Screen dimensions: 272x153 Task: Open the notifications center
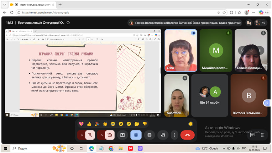coord(265,149)
